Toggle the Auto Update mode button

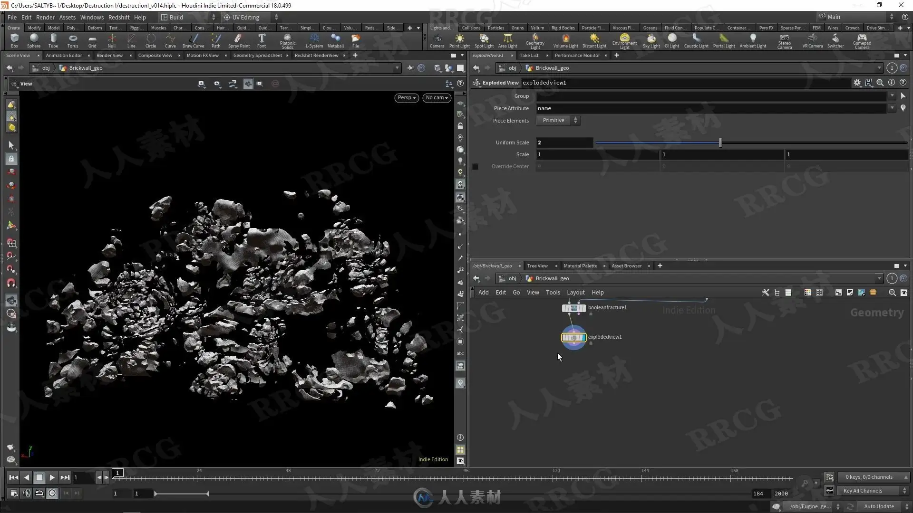[x=879, y=506]
